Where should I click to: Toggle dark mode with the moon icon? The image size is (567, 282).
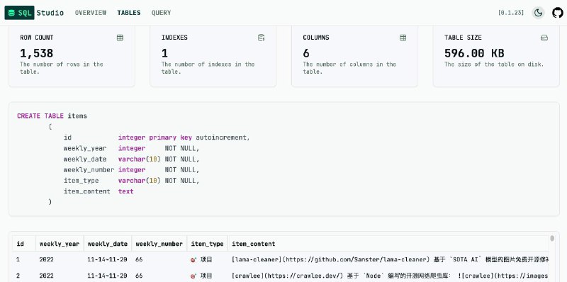click(x=538, y=13)
